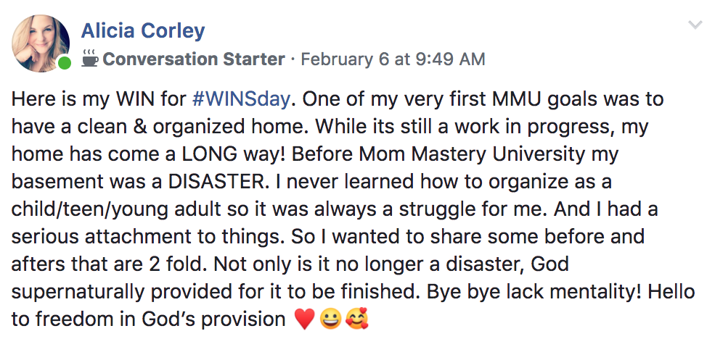Open the post options chevron menu
The height and width of the screenshot is (339, 707).
click(695, 25)
